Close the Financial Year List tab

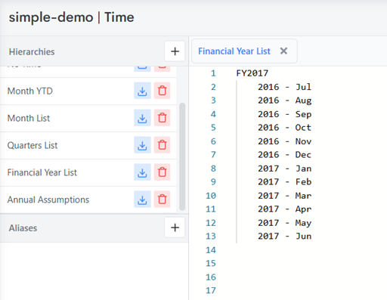pos(283,51)
